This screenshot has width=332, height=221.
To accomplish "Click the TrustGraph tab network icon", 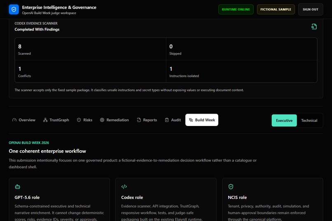I will pyautogui.click(x=45, y=120).
